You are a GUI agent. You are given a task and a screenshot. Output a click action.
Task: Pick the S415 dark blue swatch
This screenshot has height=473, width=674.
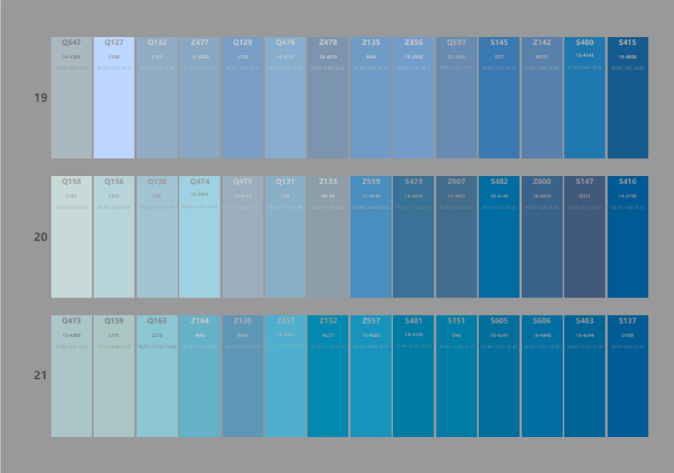628,98
